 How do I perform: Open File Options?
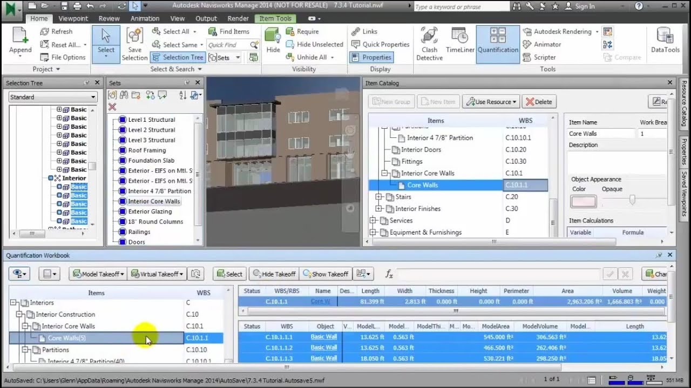click(x=63, y=58)
